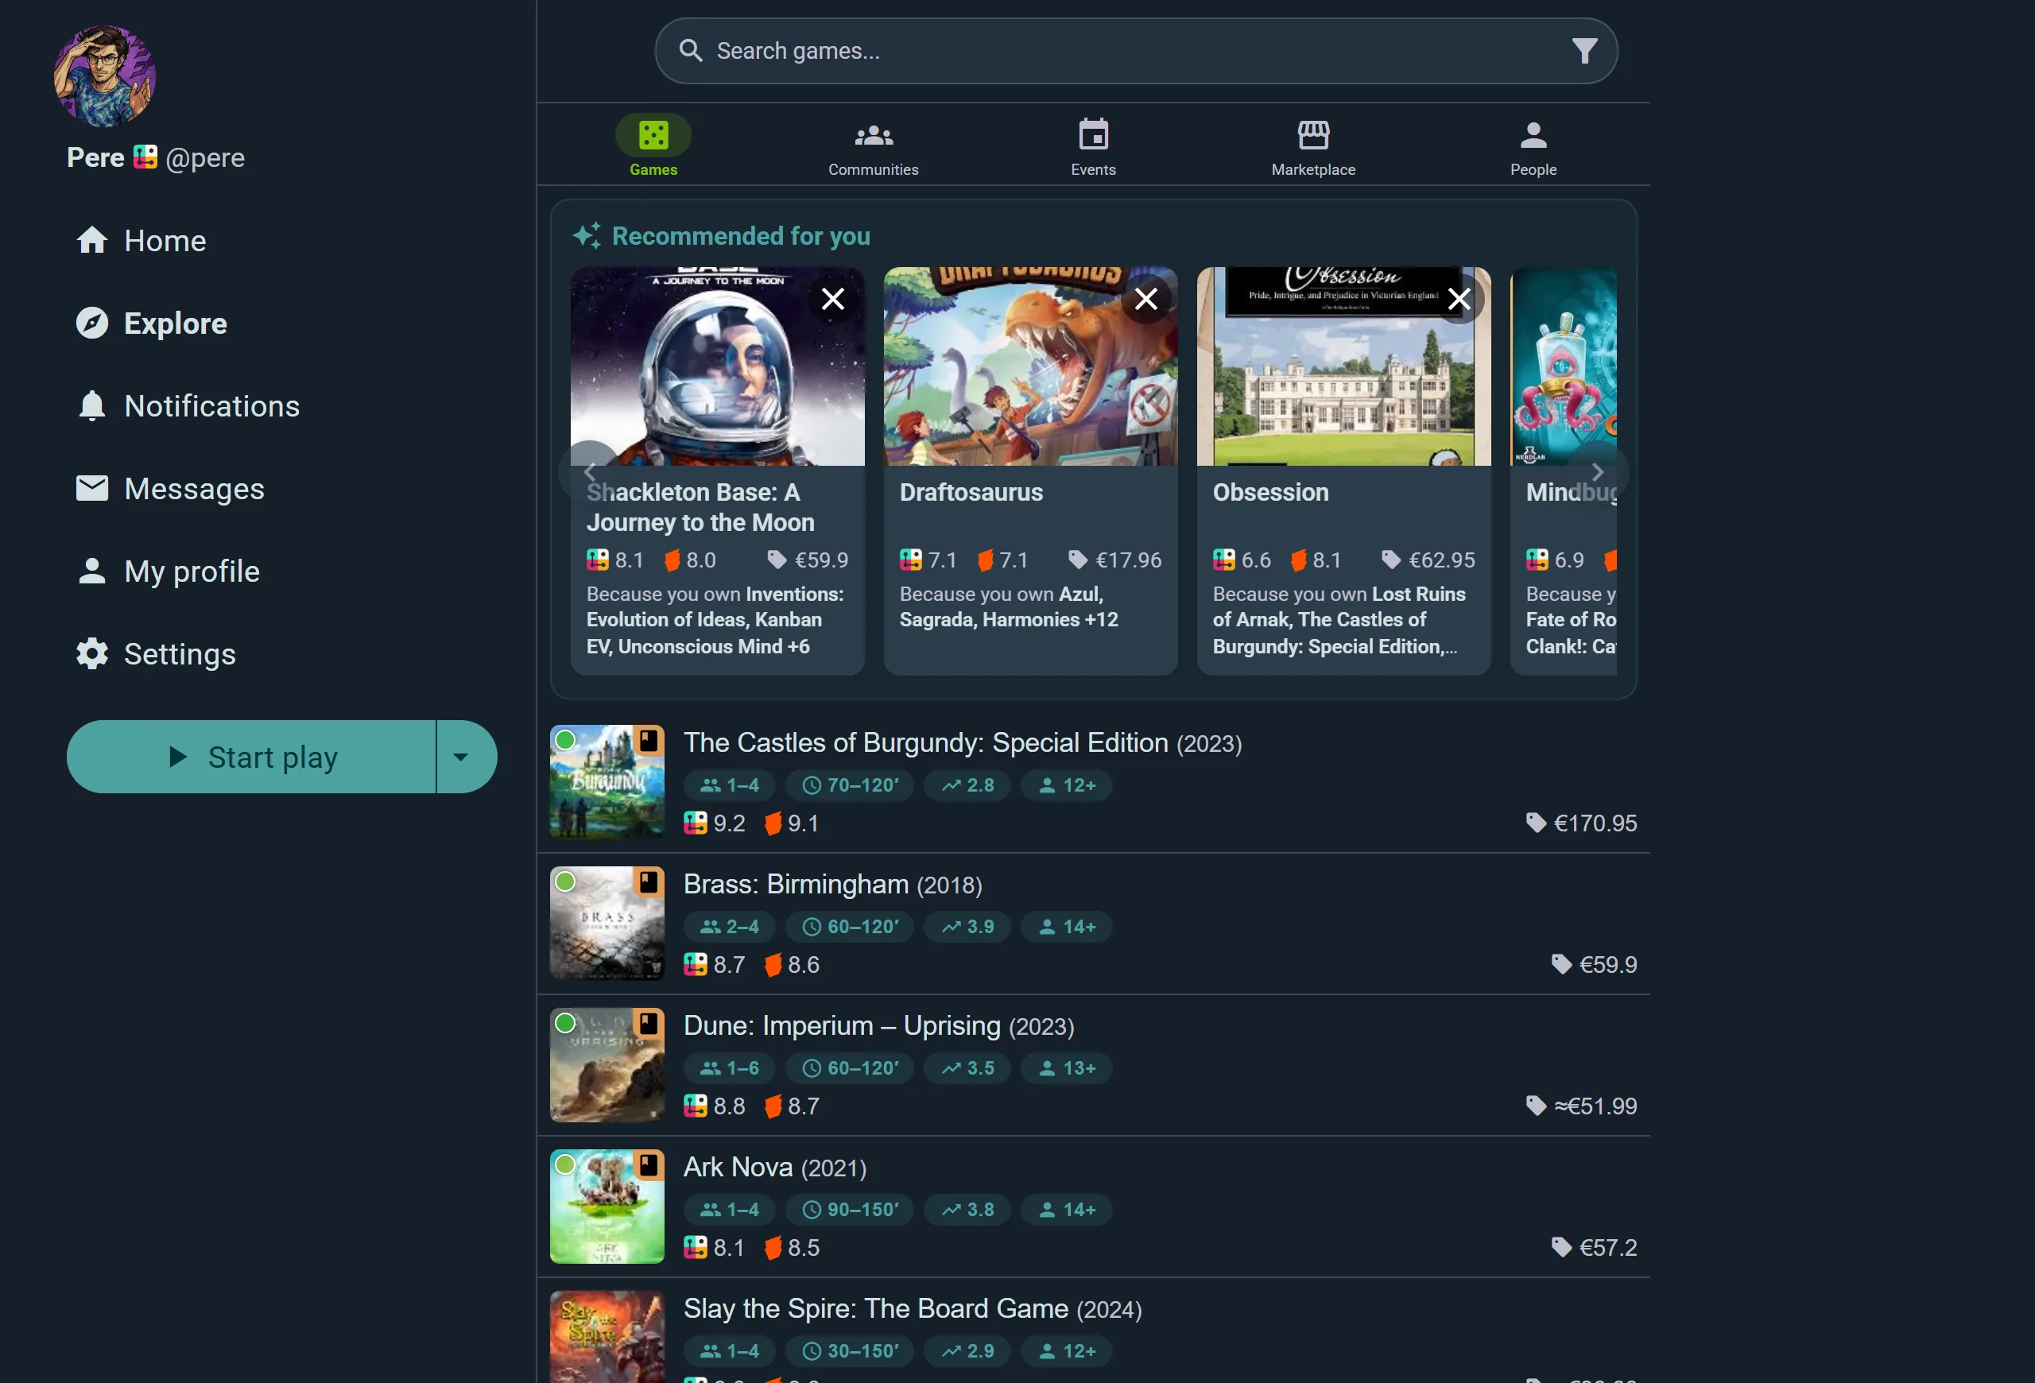This screenshot has width=2035, height=1383.
Task: Click the €170.95 price tag
Action: 1580,823
